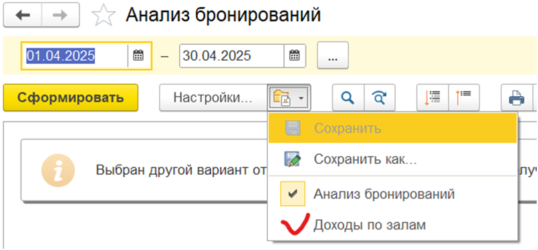This screenshot has height=250, width=538.
Task: Open calendar for end date 30.04.2025
Action: pos(295,55)
